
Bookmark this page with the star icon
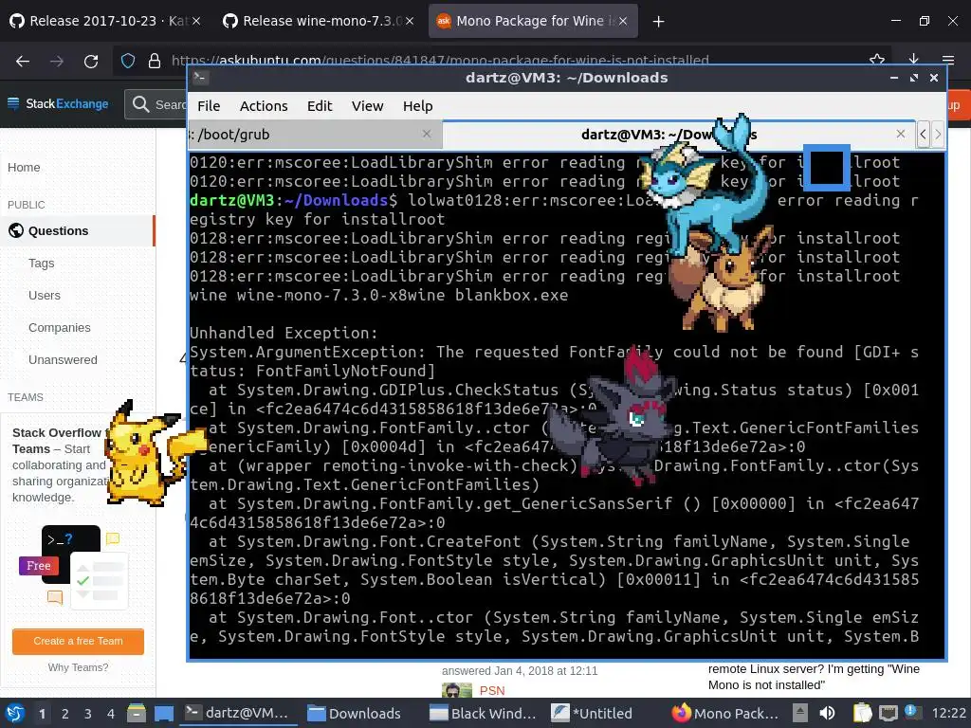click(877, 60)
